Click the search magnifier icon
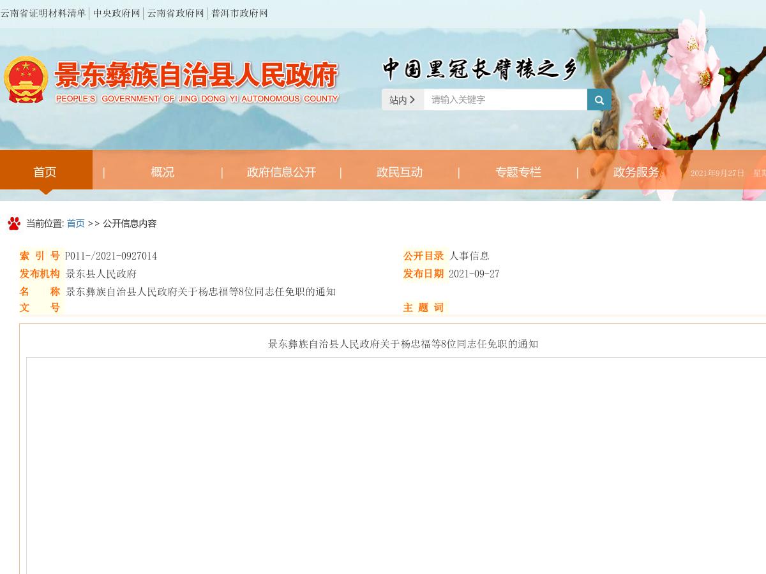Viewport: 766px width, 574px height. coord(599,99)
